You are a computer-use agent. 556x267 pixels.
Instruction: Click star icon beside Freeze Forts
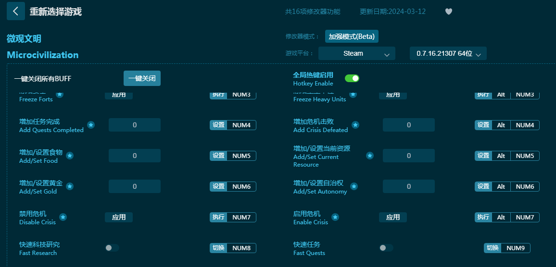[60, 94]
